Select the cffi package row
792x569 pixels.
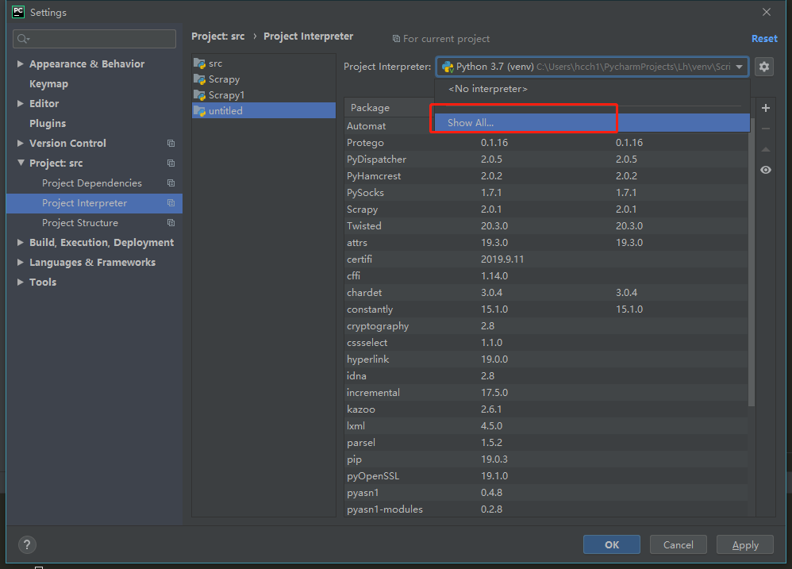tap(547, 276)
